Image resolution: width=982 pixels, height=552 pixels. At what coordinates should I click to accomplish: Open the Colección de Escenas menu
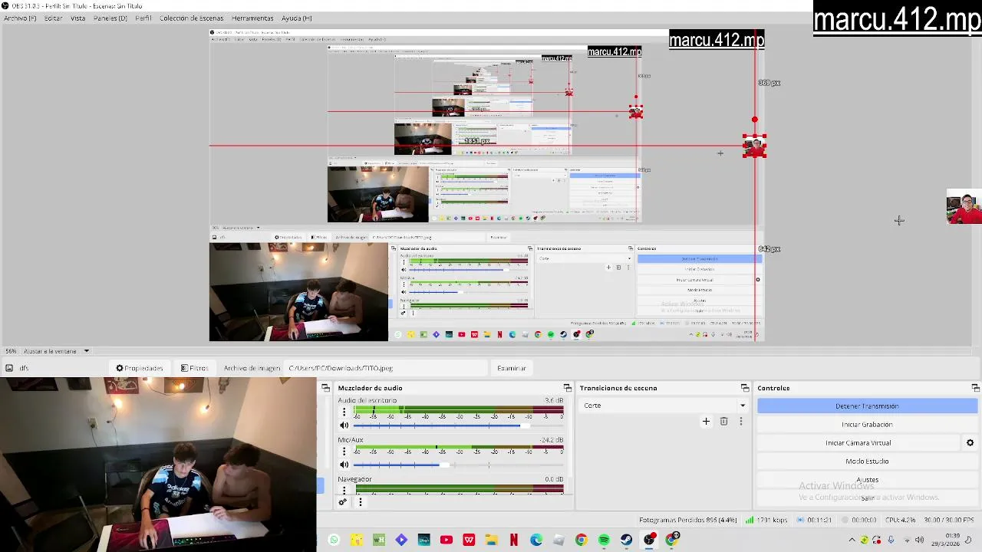click(191, 18)
